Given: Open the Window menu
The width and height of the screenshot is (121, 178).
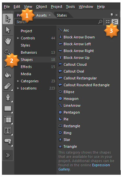Looking at the screenshot, I should pos(86,7).
